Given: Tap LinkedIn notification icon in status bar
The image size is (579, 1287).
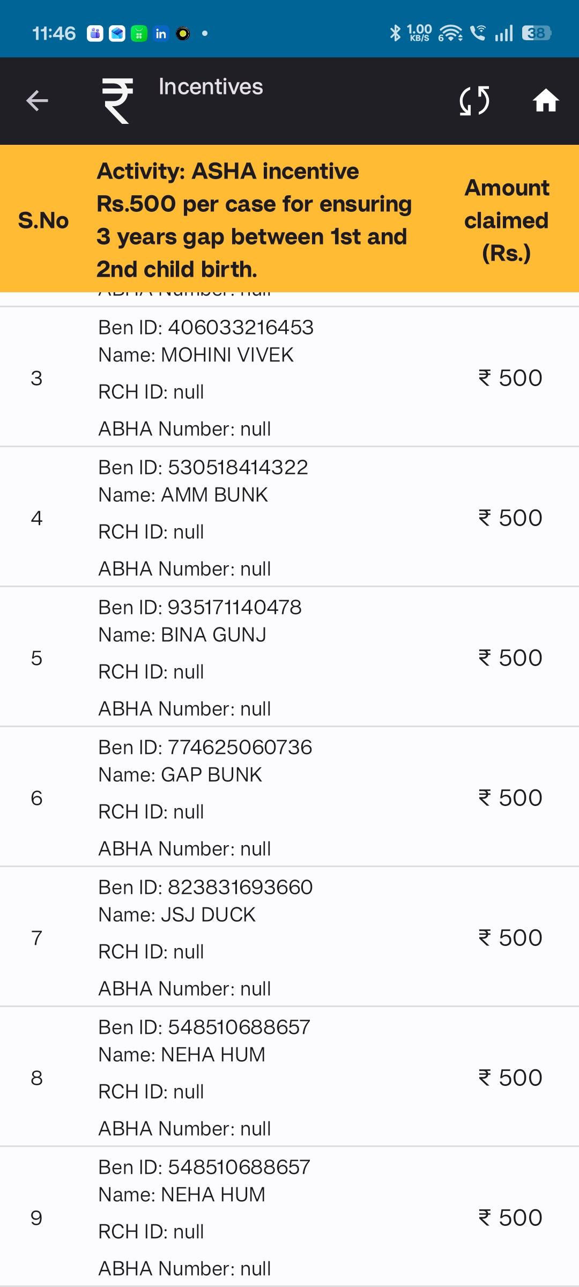Looking at the screenshot, I should pos(161,34).
